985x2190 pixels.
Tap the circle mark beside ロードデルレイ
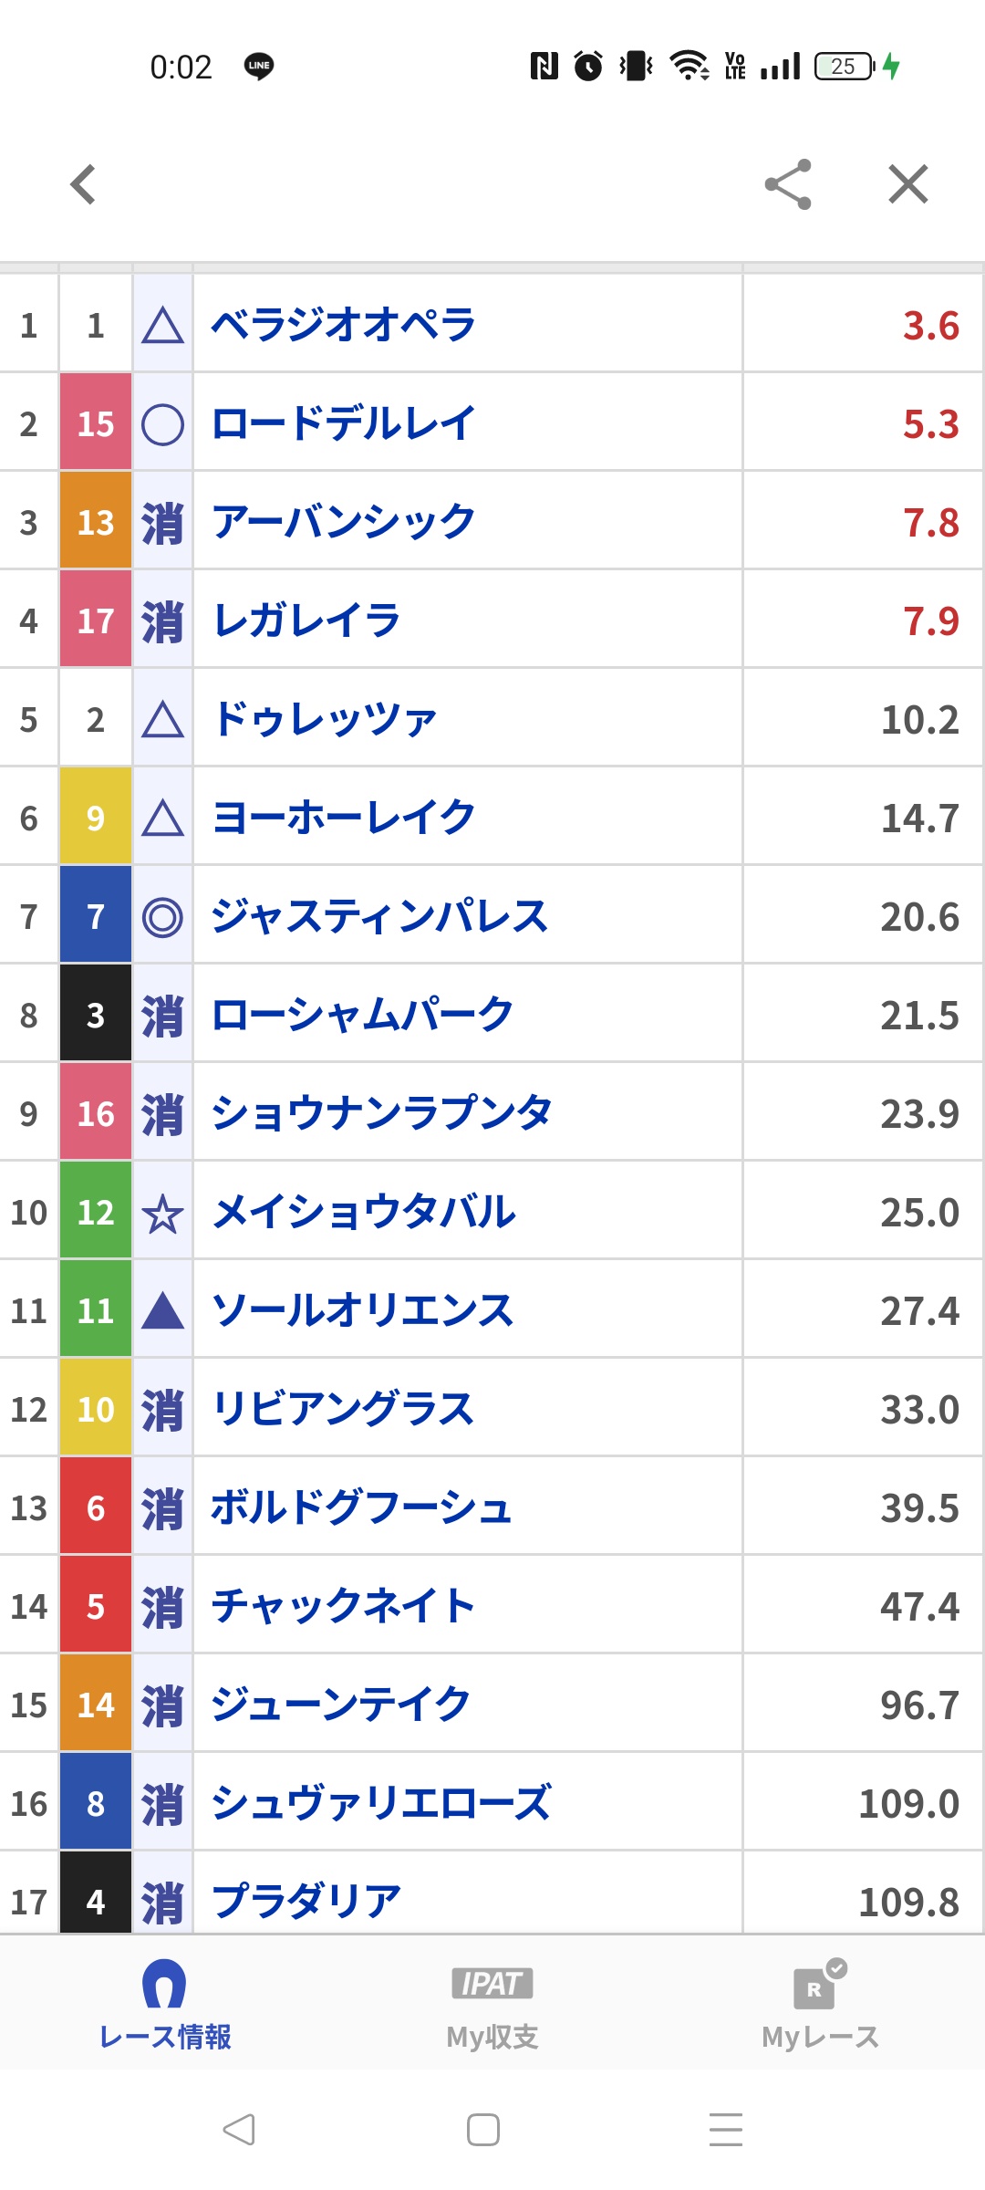(162, 424)
